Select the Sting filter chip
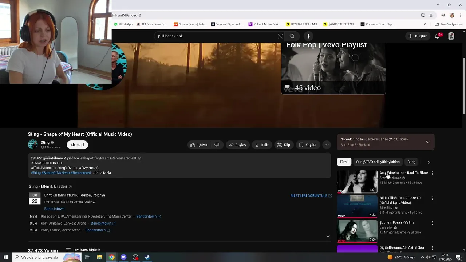The width and height of the screenshot is (466, 262). [411, 162]
